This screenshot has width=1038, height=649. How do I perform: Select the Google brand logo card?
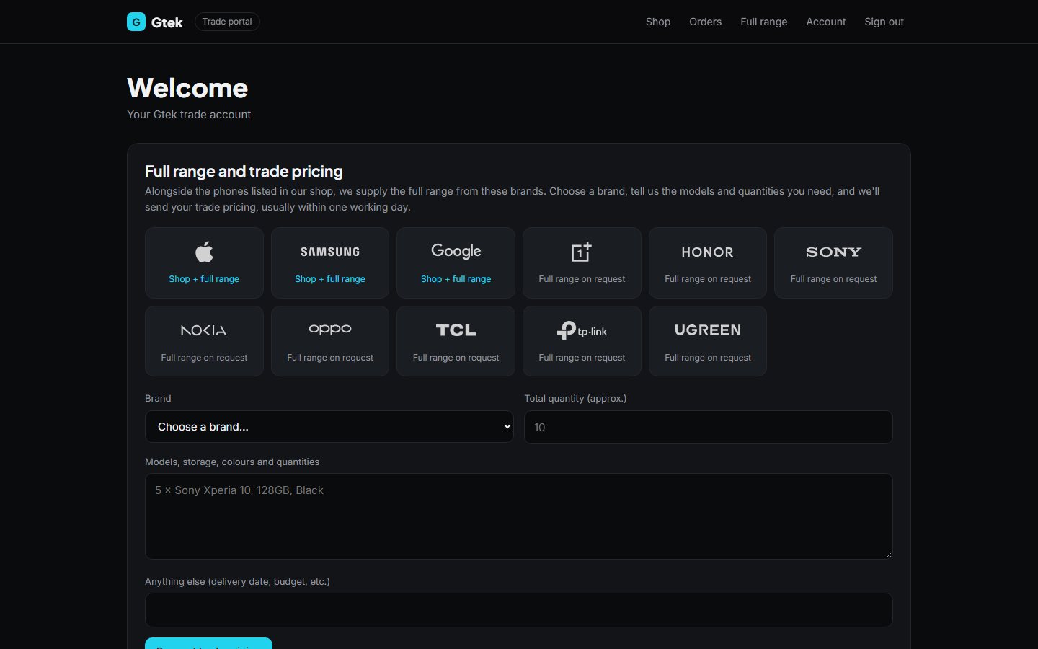(x=456, y=262)
